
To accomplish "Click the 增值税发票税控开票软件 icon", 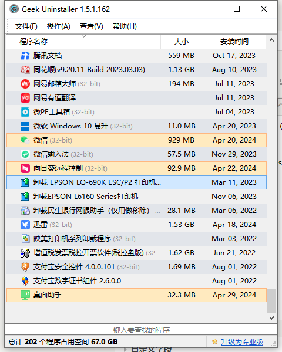I will 25,253.
